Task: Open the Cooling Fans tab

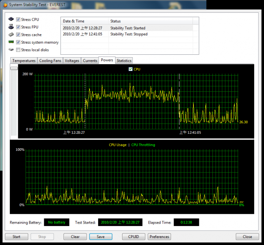Action: click(50, 61)
